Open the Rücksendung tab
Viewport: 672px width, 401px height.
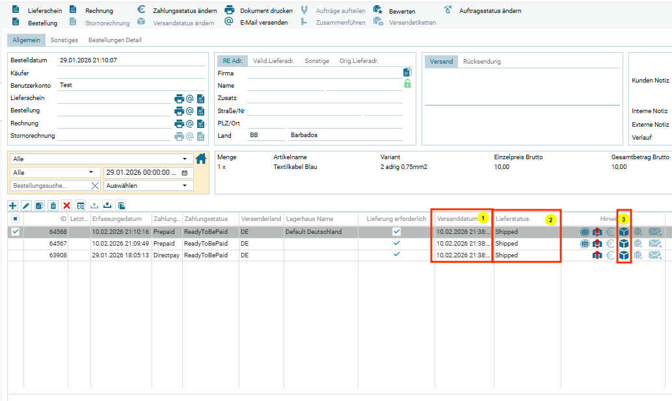[481, 62]
